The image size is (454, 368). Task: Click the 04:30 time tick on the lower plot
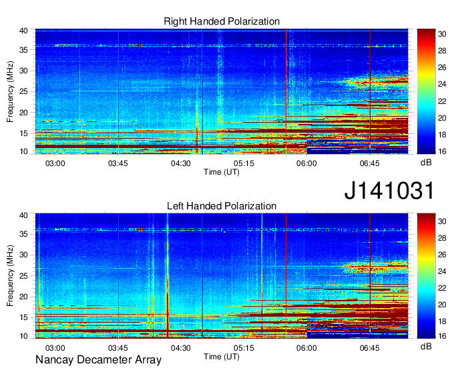pyautogui.click(x=181, y=348)
